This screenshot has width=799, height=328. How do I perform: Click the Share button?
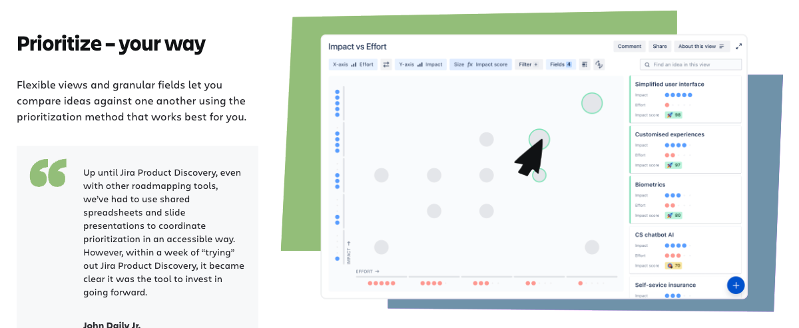(660, 47)
